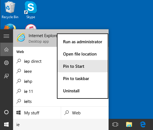Click the Cortana circle icon
This screenshot has width=153, height=130.
tap(6, 112)
